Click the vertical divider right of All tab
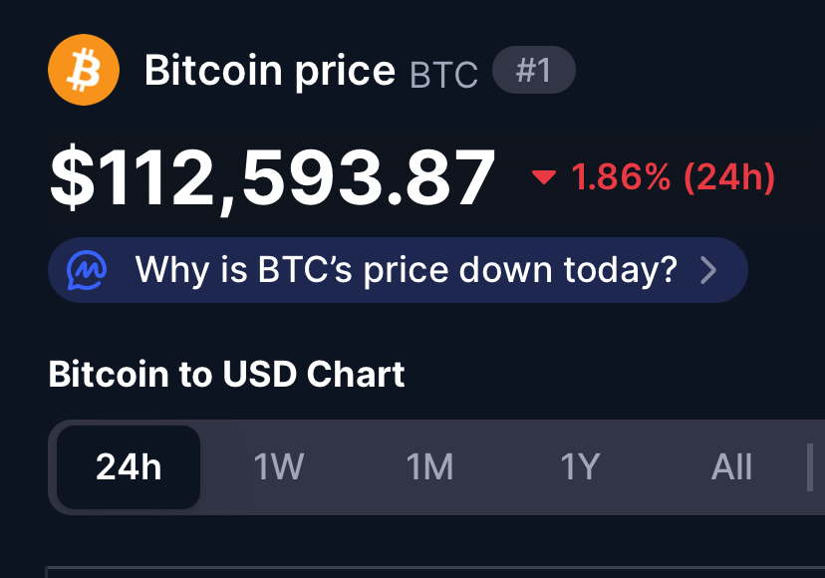 [x=809, y=466]
